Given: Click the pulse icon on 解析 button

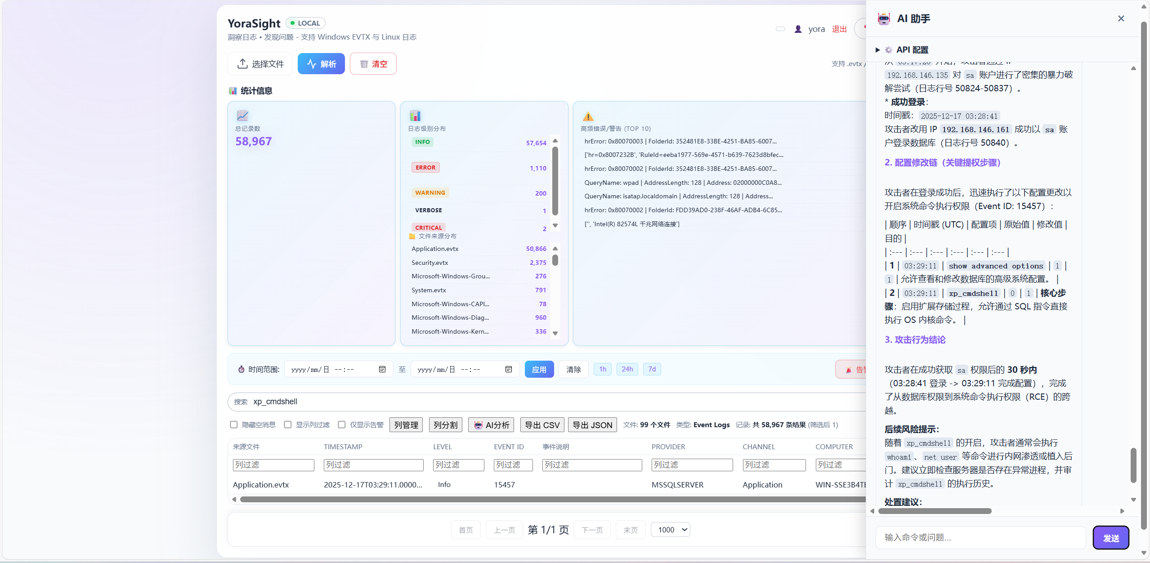Looking at the screenshot, I should (311, 64).
